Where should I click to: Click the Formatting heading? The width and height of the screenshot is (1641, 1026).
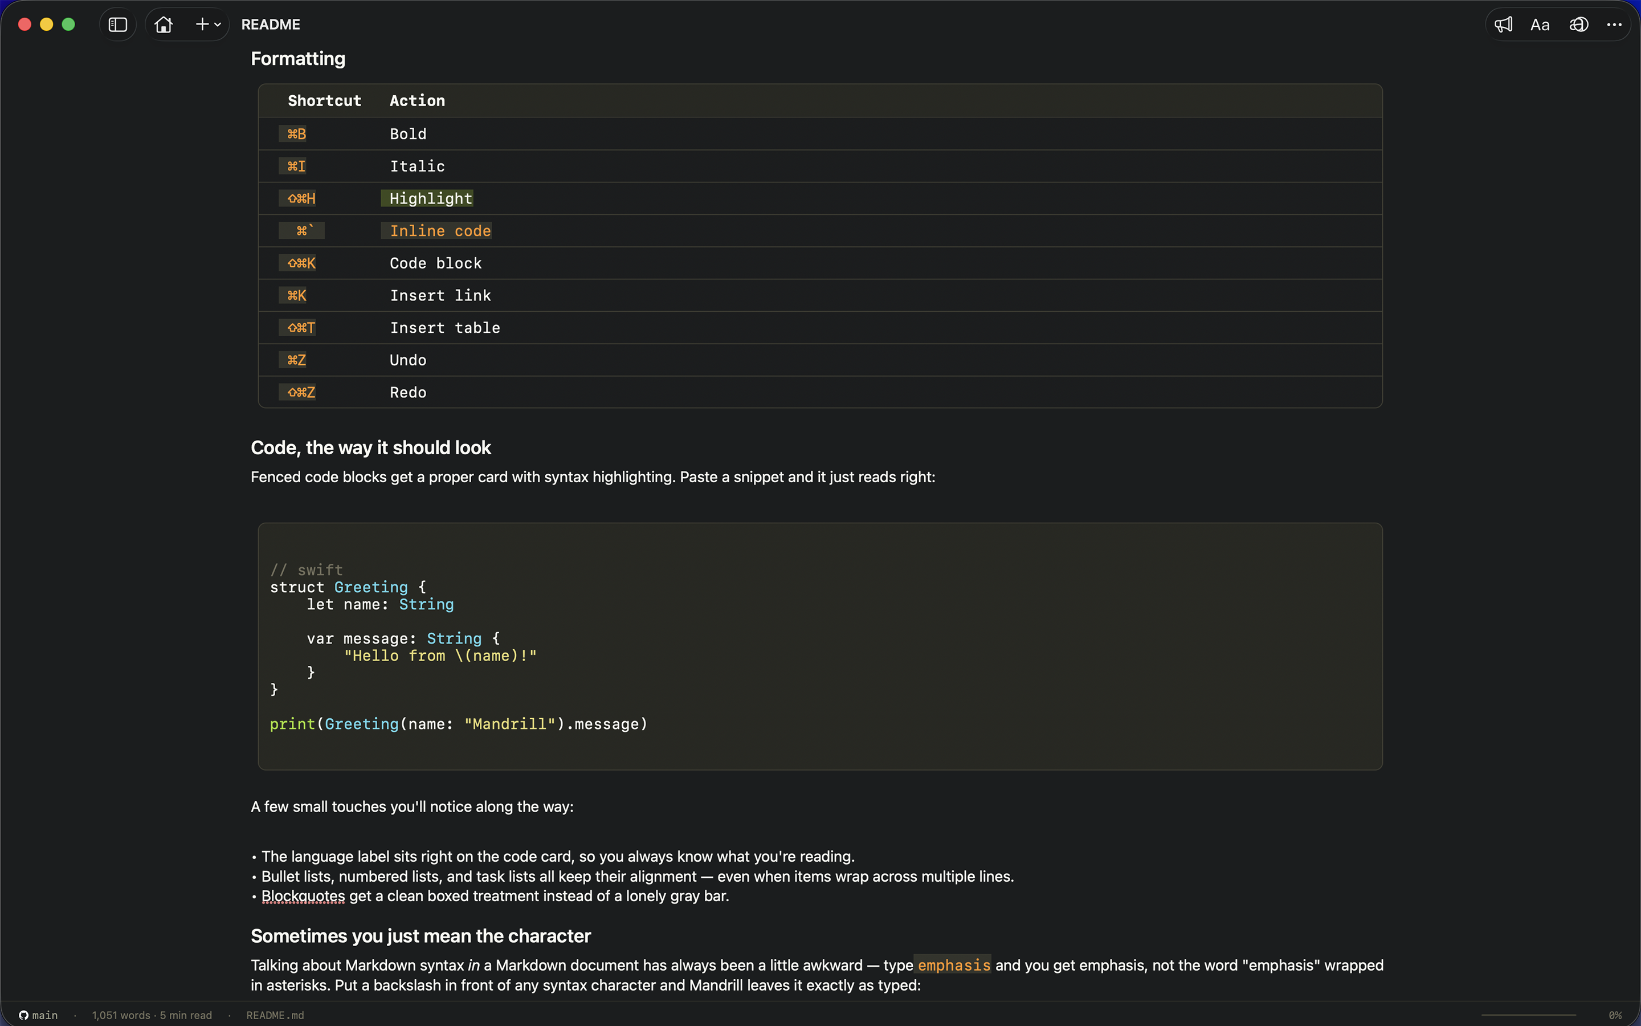coord(297,59)
